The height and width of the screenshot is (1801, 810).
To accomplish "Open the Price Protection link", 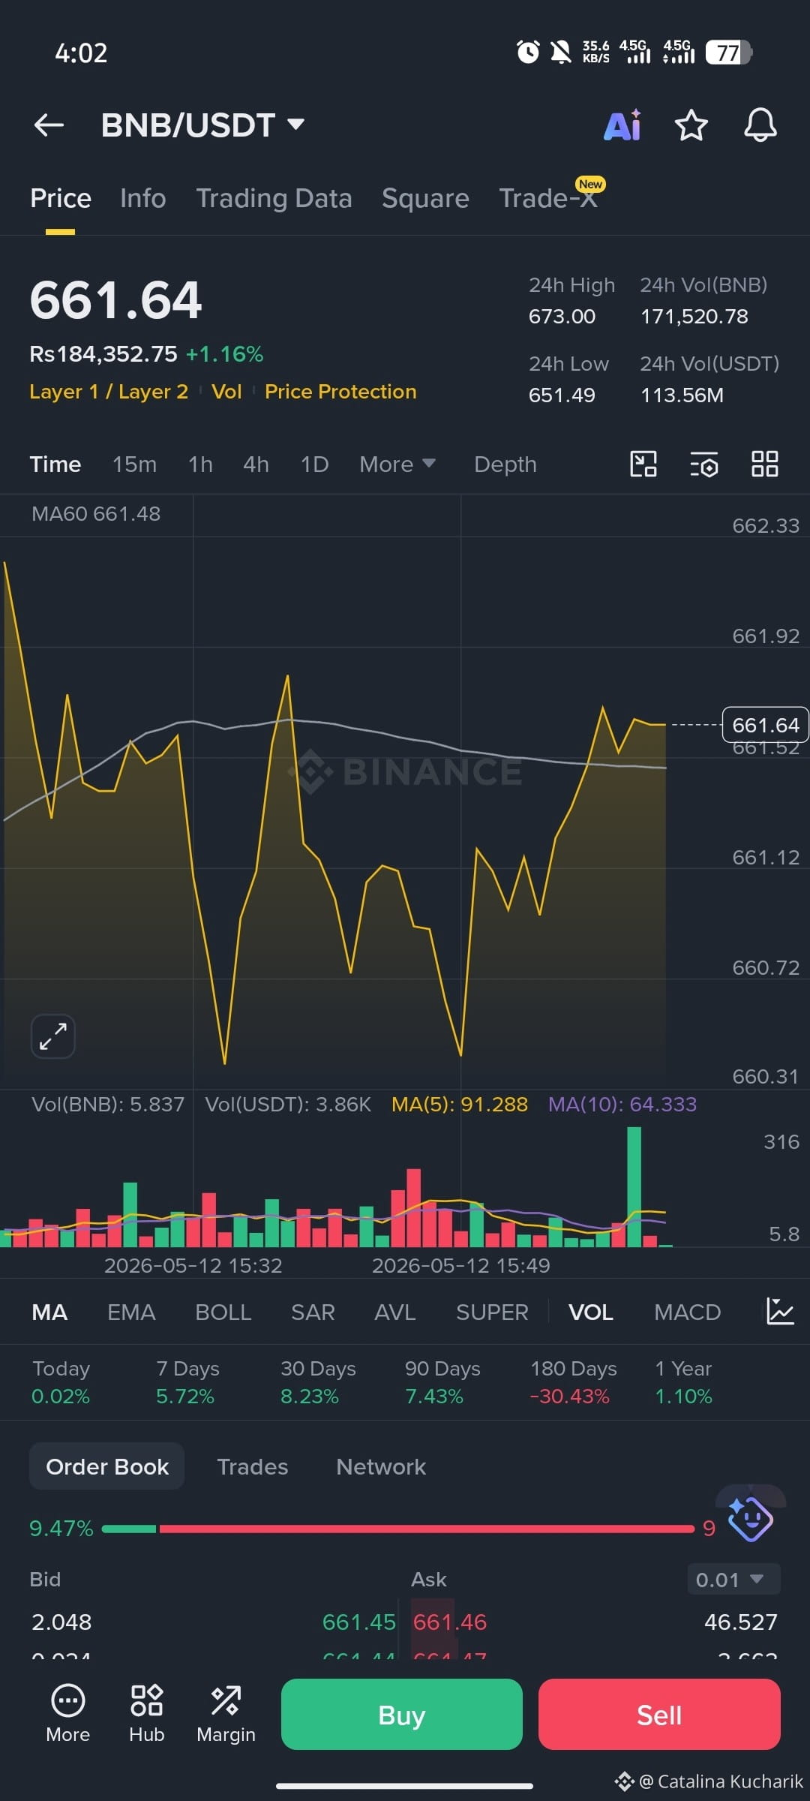I will (340, 392).
